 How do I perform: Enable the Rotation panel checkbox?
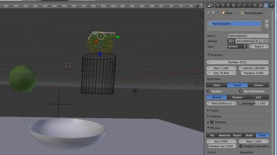[212, 122]
